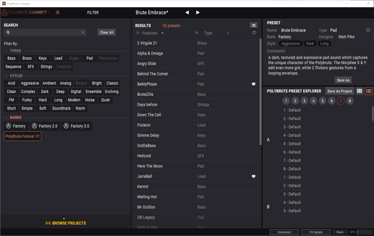Click the next preset arrow

198,12
